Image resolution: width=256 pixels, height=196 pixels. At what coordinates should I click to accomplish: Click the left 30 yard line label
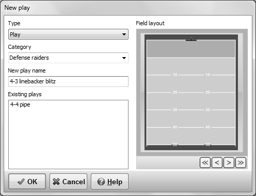(x=175, y=110)
